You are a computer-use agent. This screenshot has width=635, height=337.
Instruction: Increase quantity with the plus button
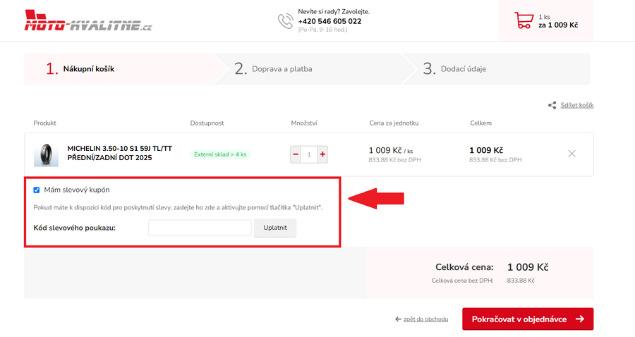click(322, 154)
